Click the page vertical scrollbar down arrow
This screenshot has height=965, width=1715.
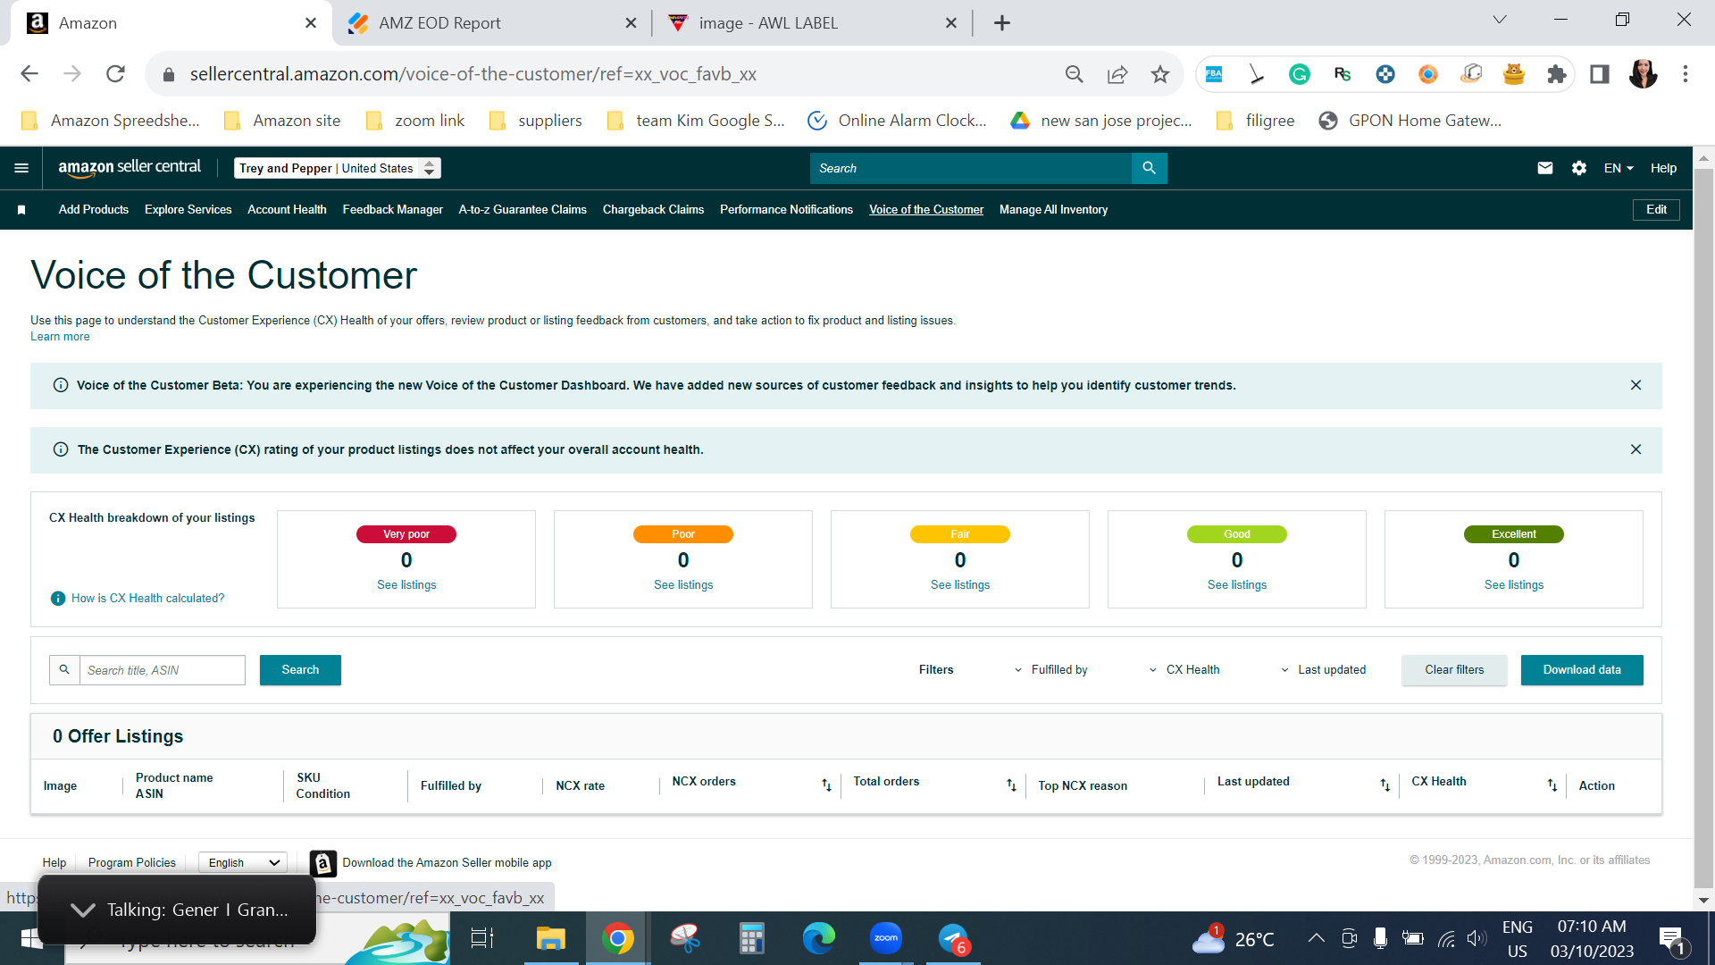pos(1703,901)
